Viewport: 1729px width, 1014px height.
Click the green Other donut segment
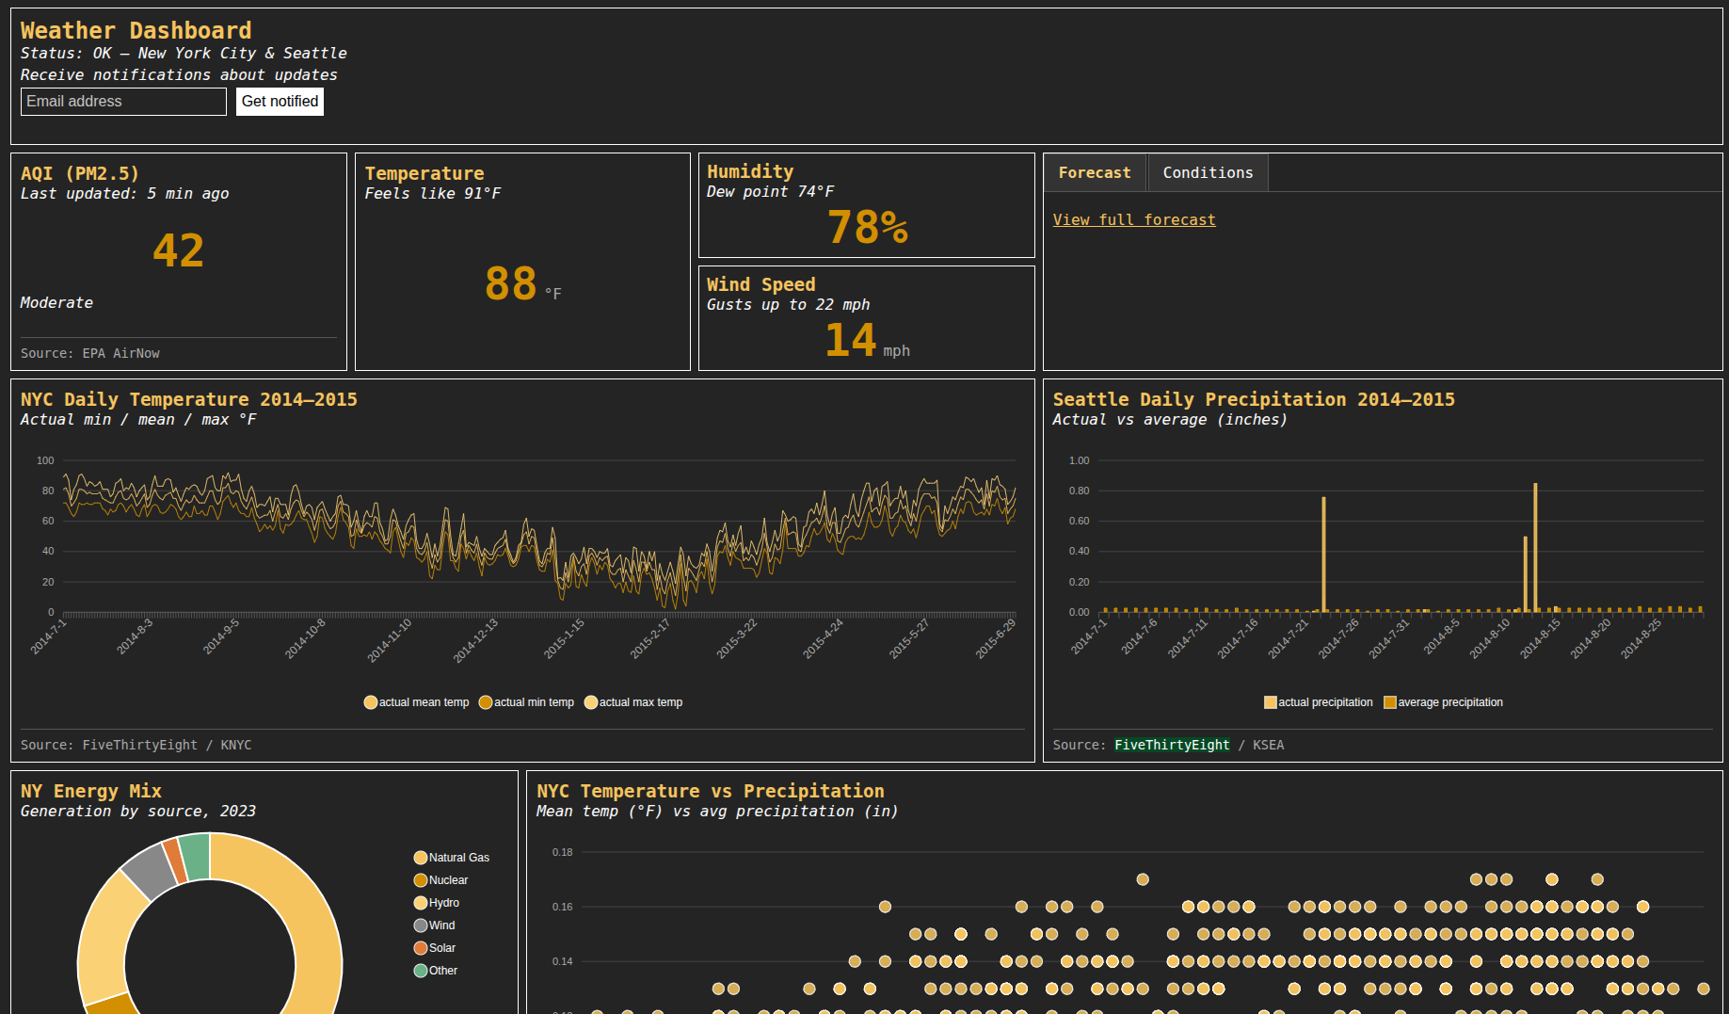[x=196, y=857]
